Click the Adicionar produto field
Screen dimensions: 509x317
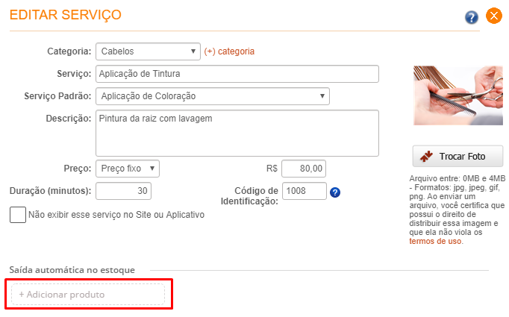pyautogui.click(x=88, y=295)
